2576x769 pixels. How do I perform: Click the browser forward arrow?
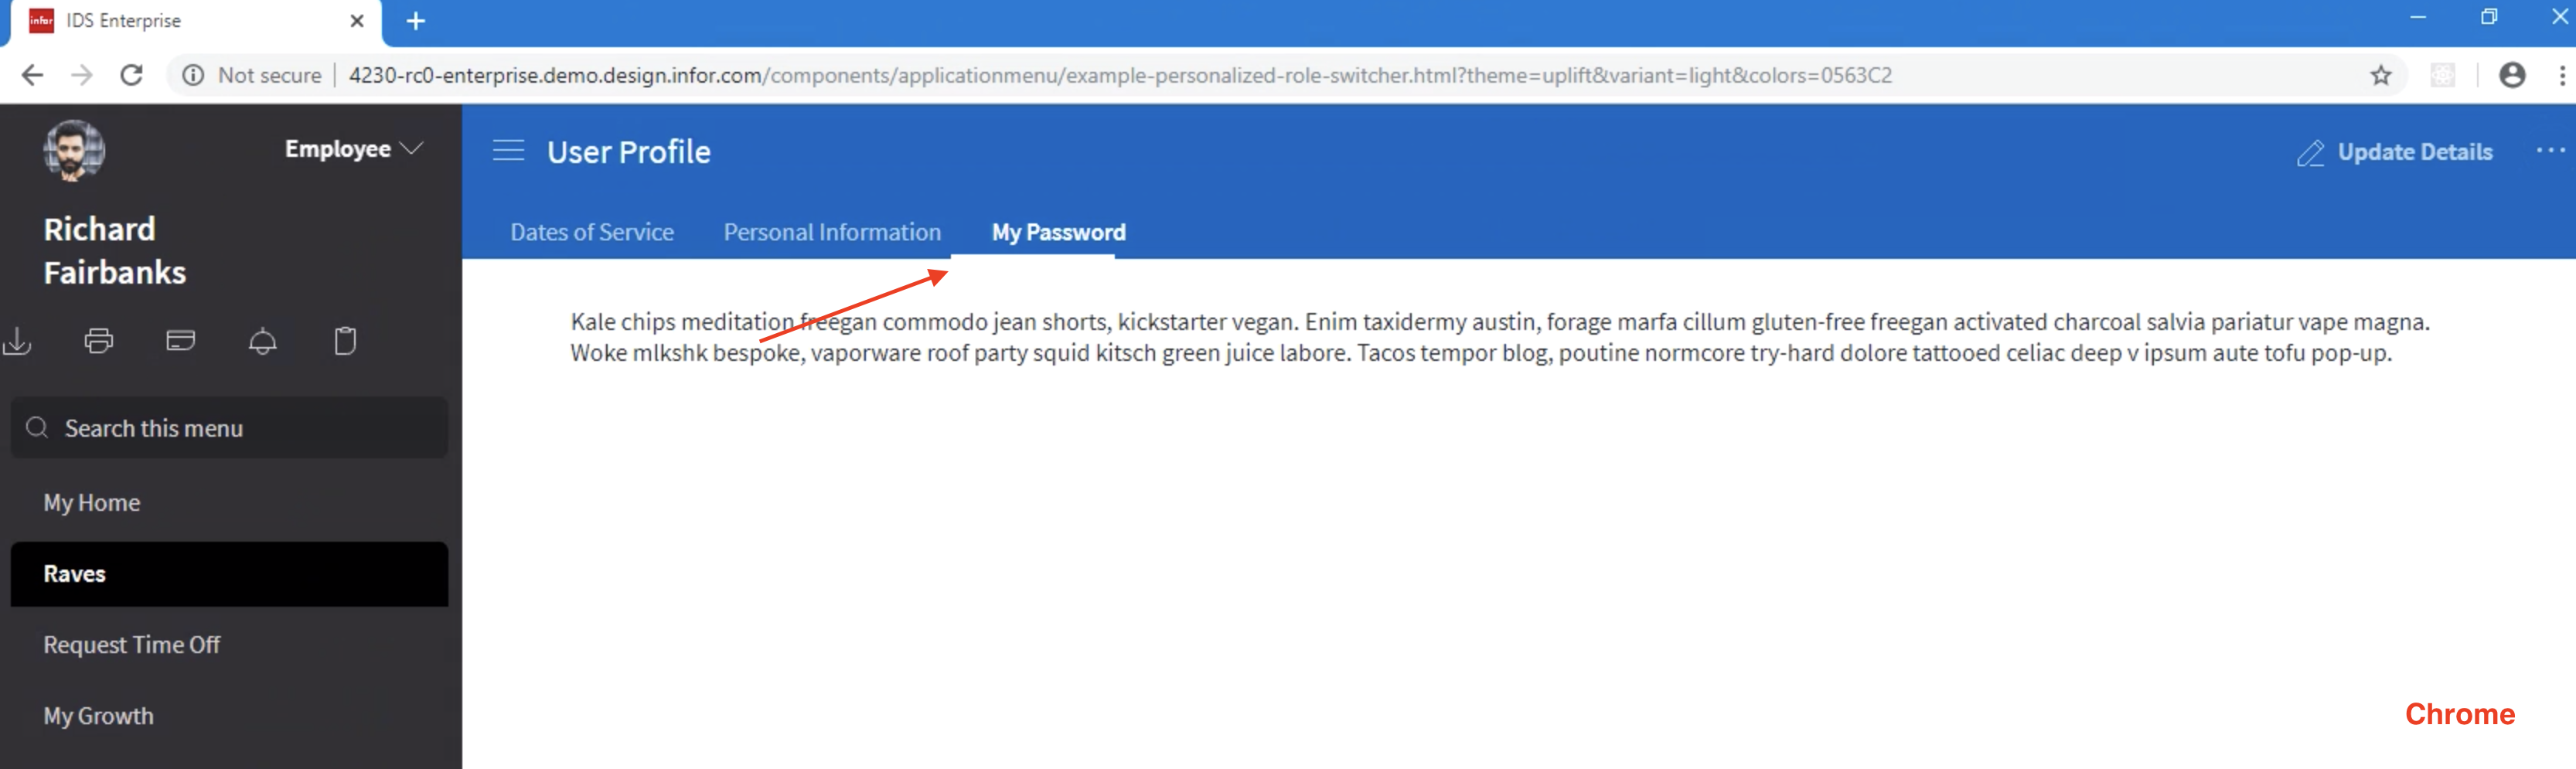[x=82, y=75]
